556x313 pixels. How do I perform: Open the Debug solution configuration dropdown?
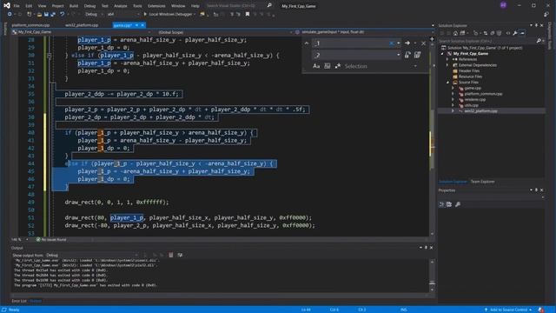[x=94, y=14]
